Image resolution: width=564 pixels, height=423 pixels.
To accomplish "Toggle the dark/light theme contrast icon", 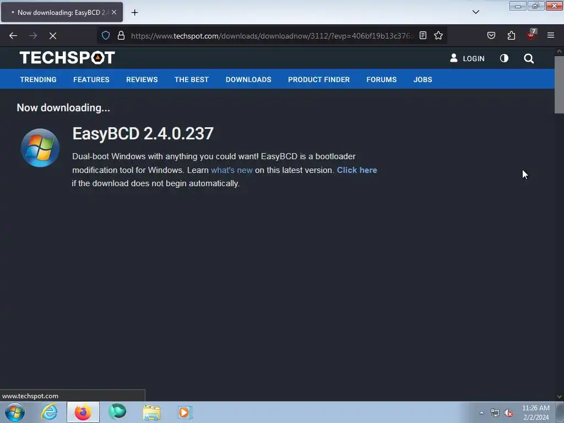I will pos(505,58).
